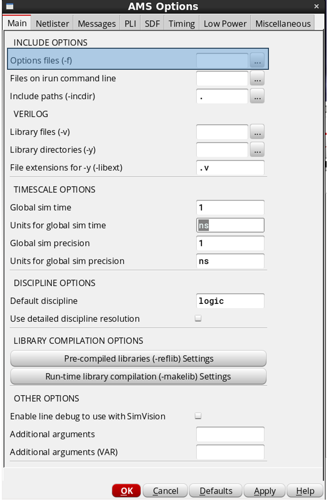The image size is (327, 502).
Task: Click the Defaults button
Action: (216, 491)
